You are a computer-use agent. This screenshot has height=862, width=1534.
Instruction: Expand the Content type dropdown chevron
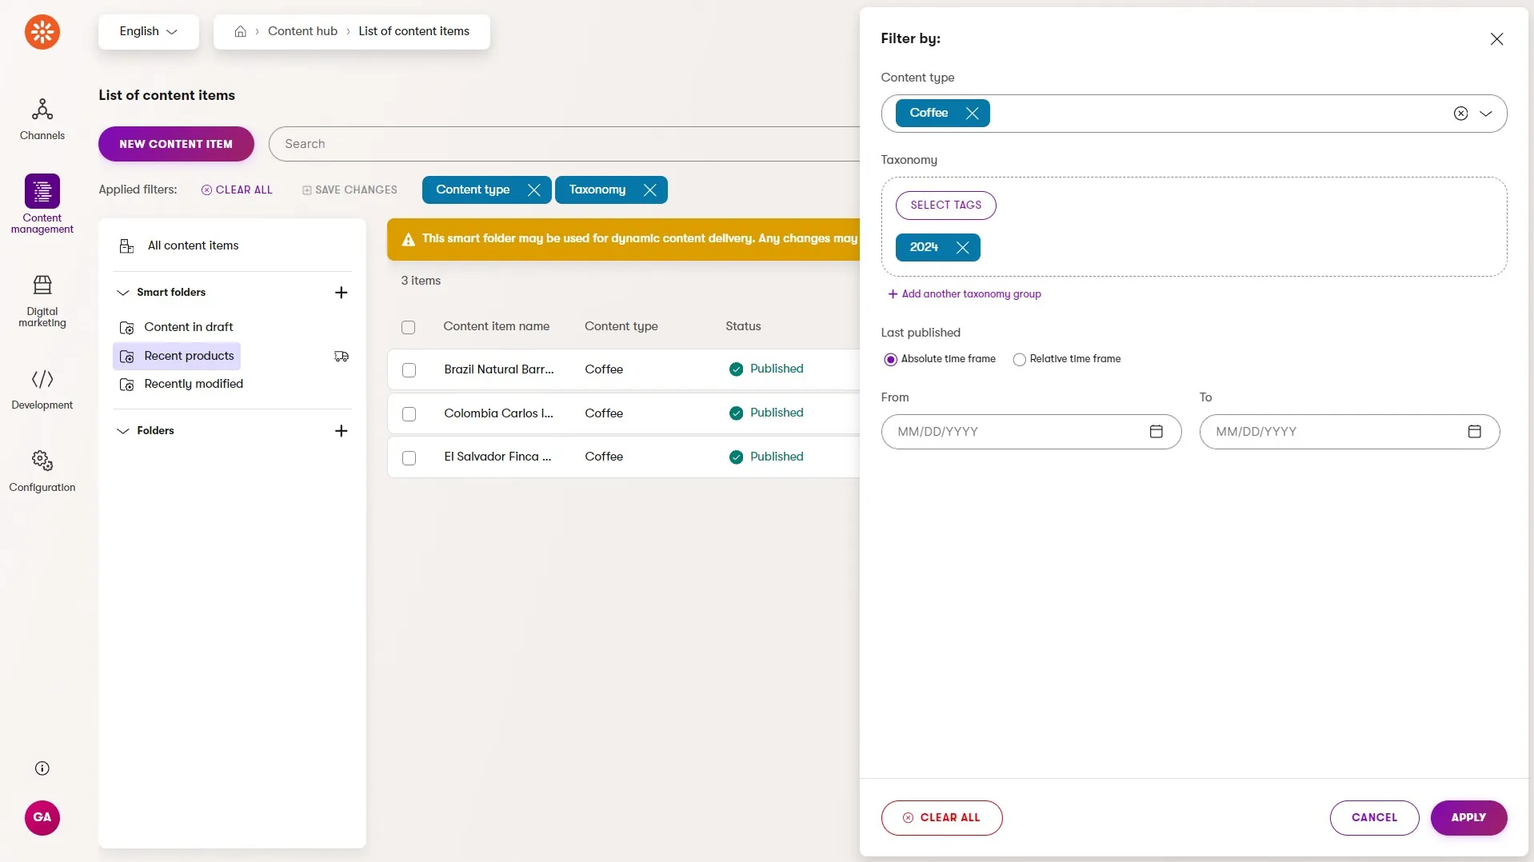coord(1485,113)
